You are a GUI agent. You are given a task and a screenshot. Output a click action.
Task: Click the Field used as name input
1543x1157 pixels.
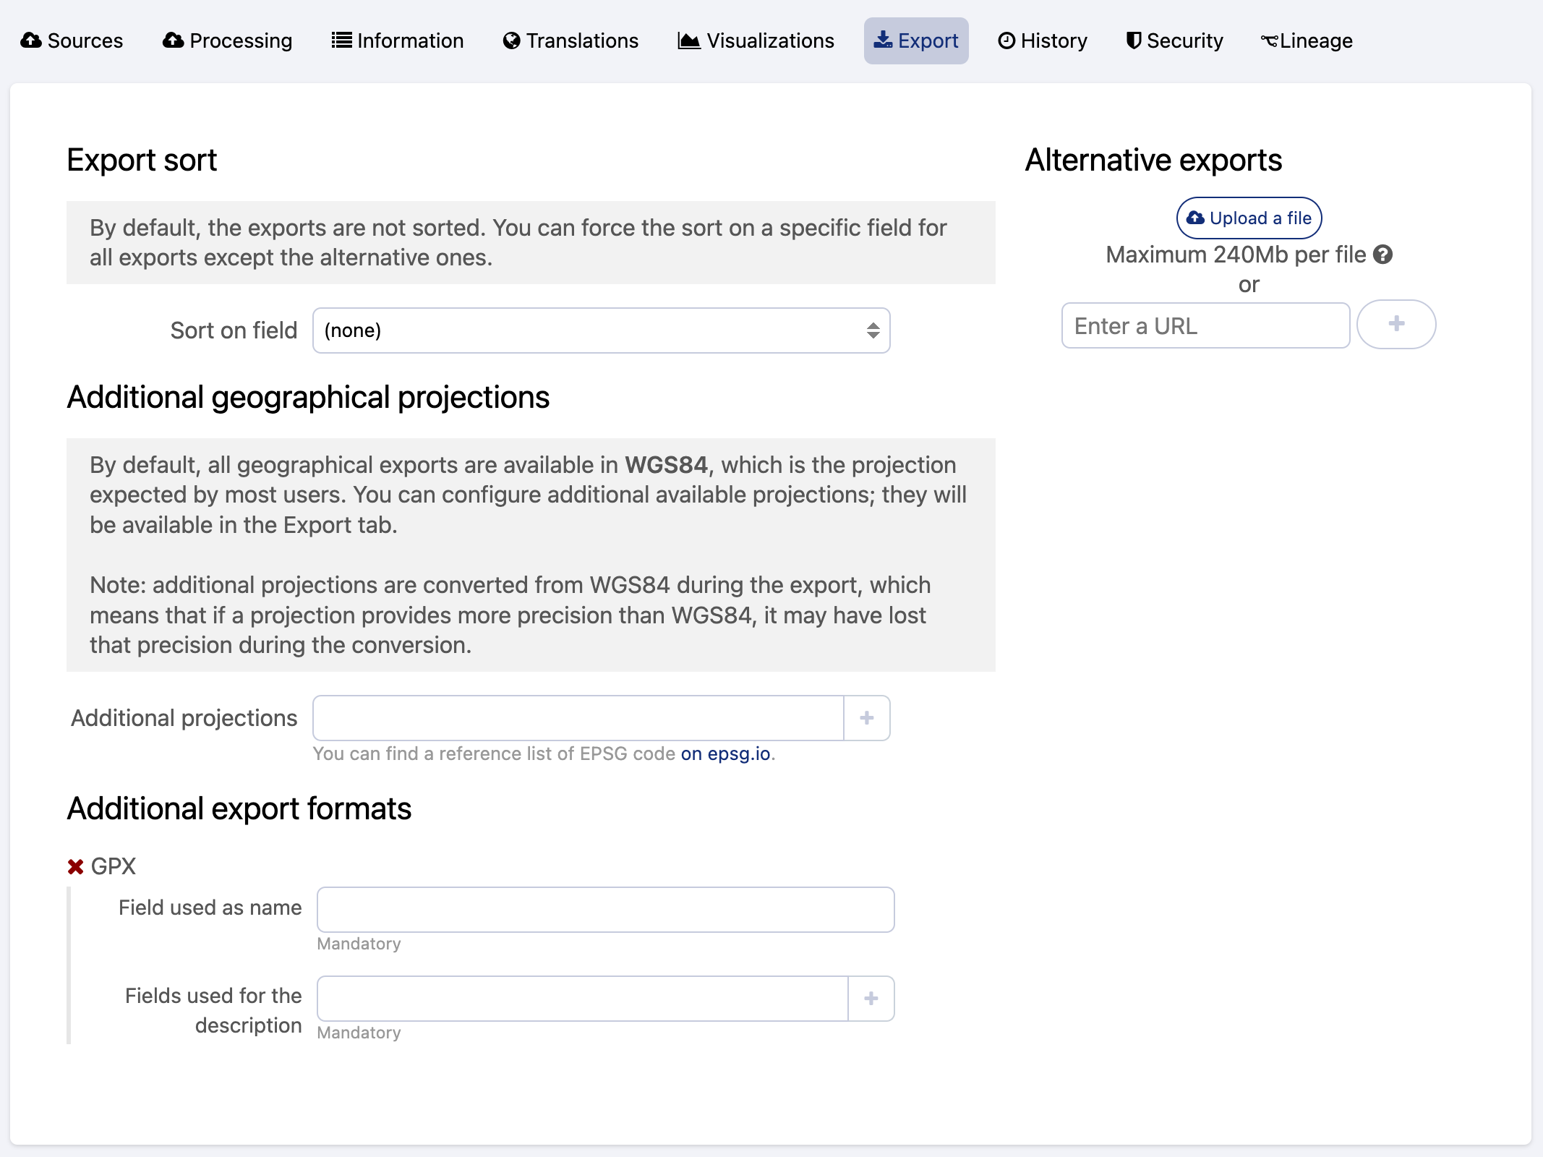605,910
